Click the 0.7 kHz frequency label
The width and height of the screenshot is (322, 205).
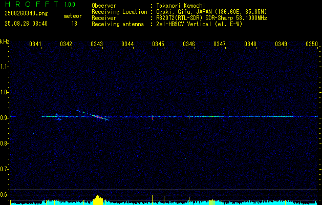tap(4, 169)
